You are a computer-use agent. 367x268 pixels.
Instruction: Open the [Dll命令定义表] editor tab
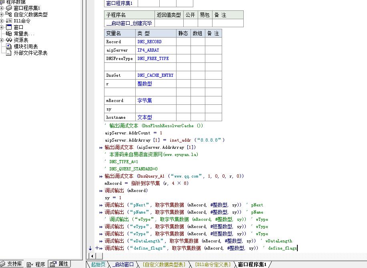(x=213, y=264)
